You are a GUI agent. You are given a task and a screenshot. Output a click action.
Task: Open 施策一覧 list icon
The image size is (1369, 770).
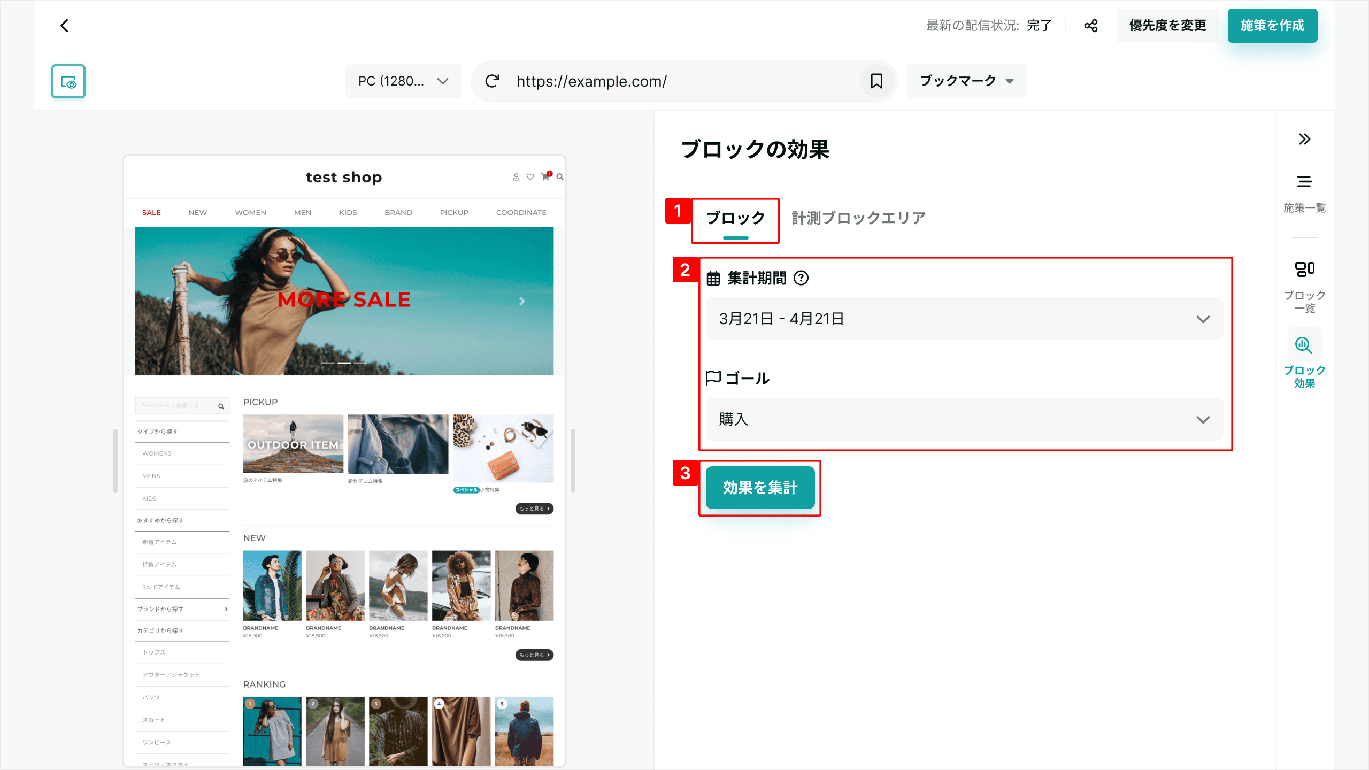pos(1304,182)
